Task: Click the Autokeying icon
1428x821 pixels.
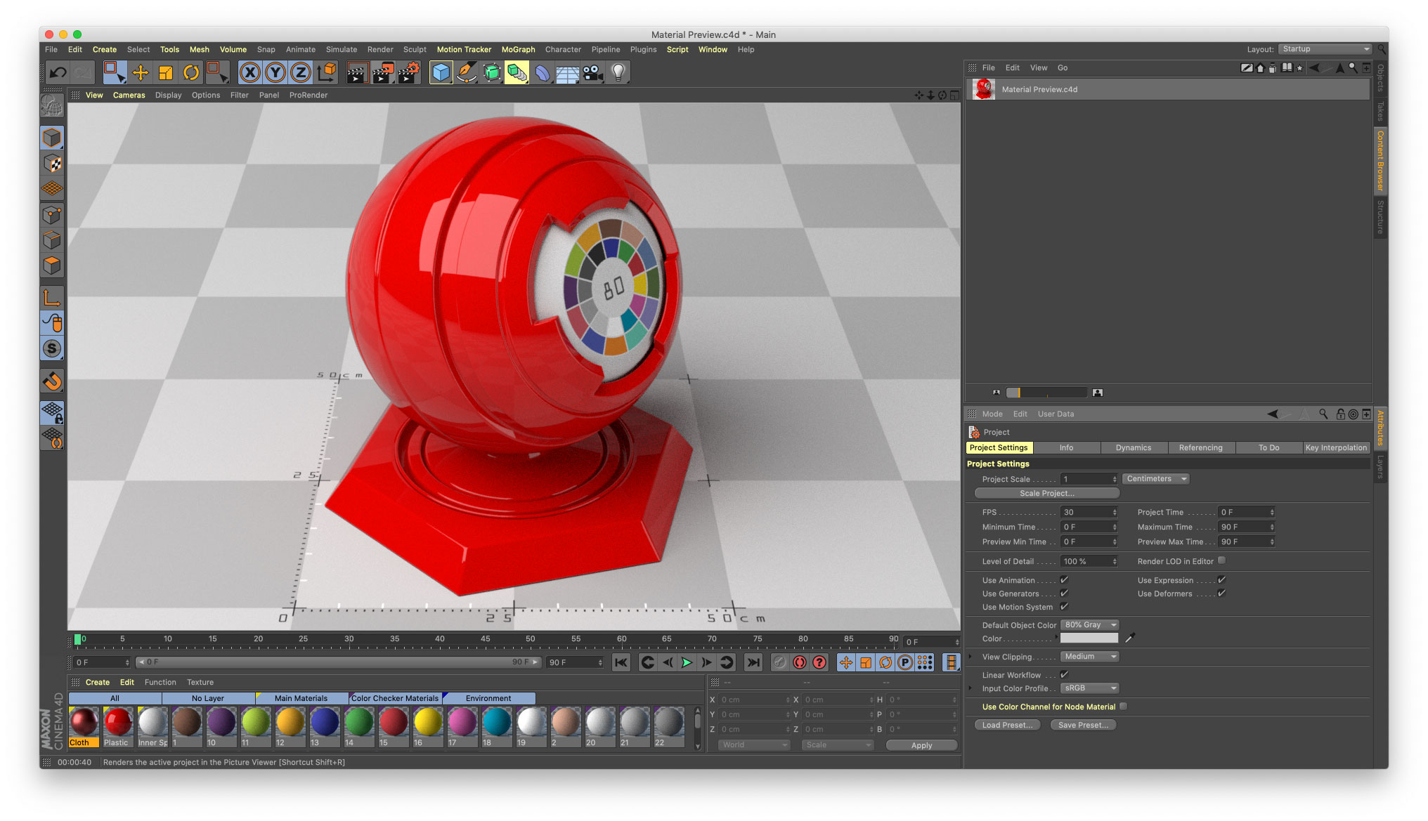Action: pyautogui.click(x=800, y=662)
